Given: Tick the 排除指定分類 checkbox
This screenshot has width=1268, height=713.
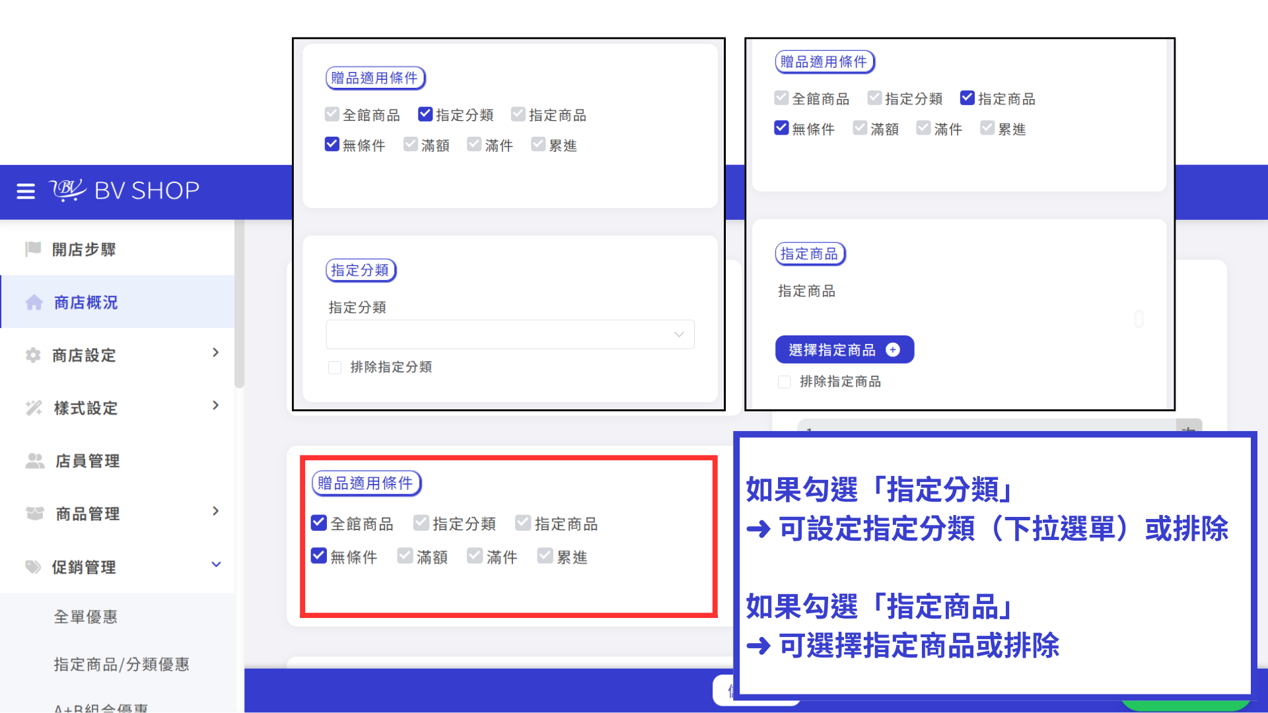Looking at the screenshot, I should [335, 367].
